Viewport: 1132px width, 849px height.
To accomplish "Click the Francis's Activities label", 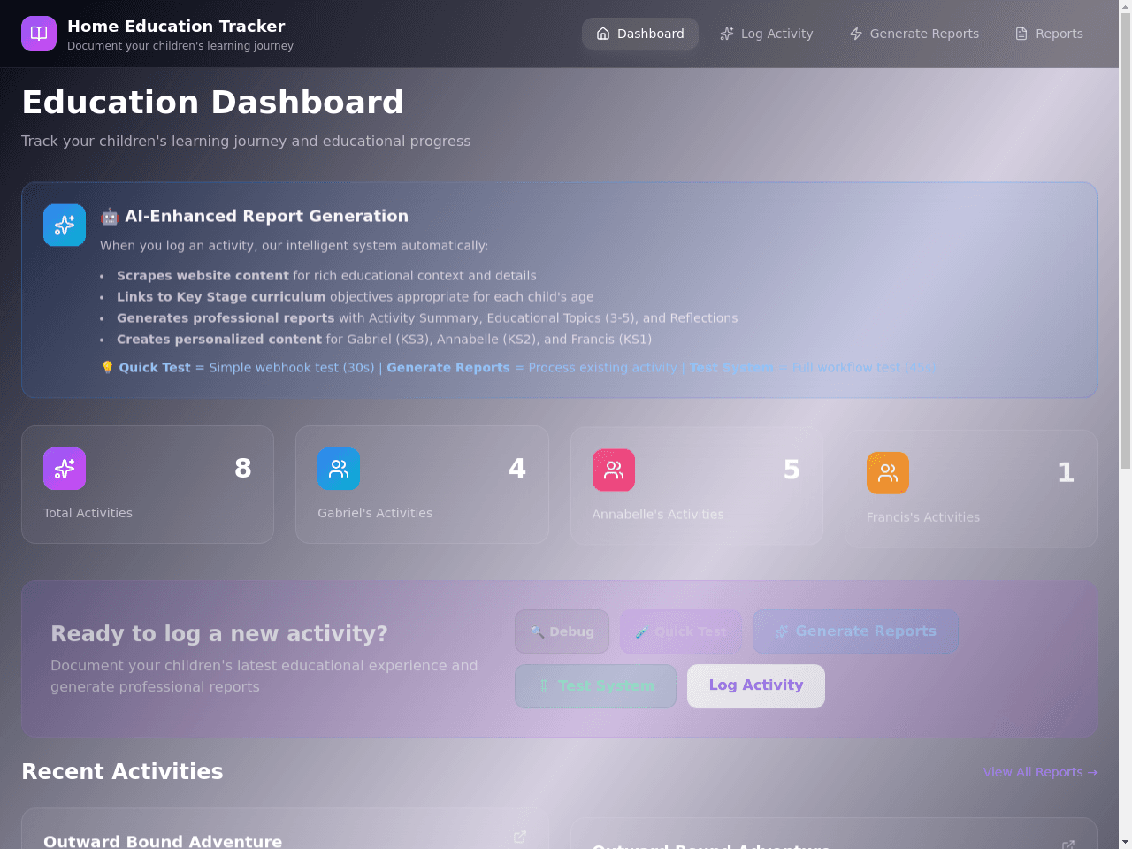I will (923, 517).
